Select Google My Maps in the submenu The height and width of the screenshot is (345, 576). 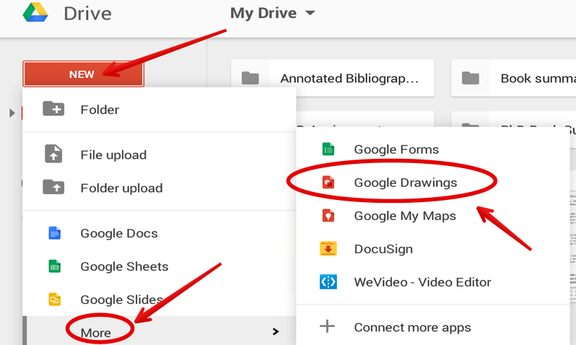[x=433, y=216]
